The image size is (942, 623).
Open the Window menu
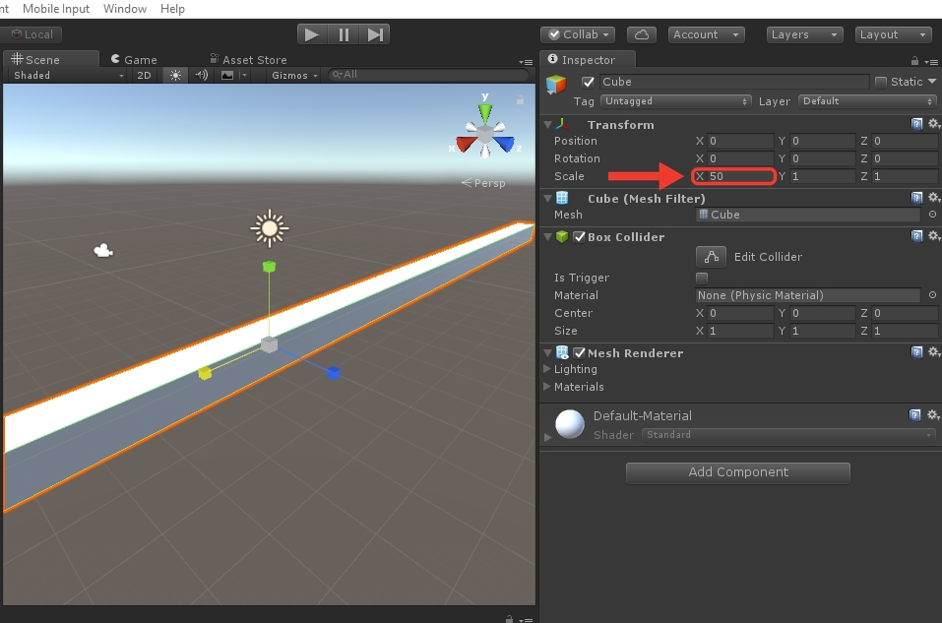[125, 9]
